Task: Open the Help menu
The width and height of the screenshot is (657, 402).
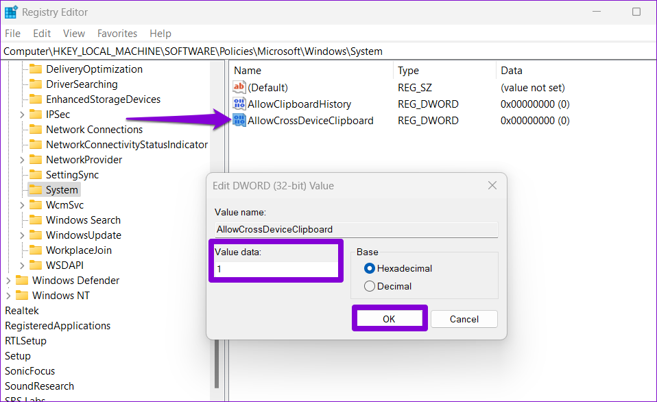Action: point(160,34)
